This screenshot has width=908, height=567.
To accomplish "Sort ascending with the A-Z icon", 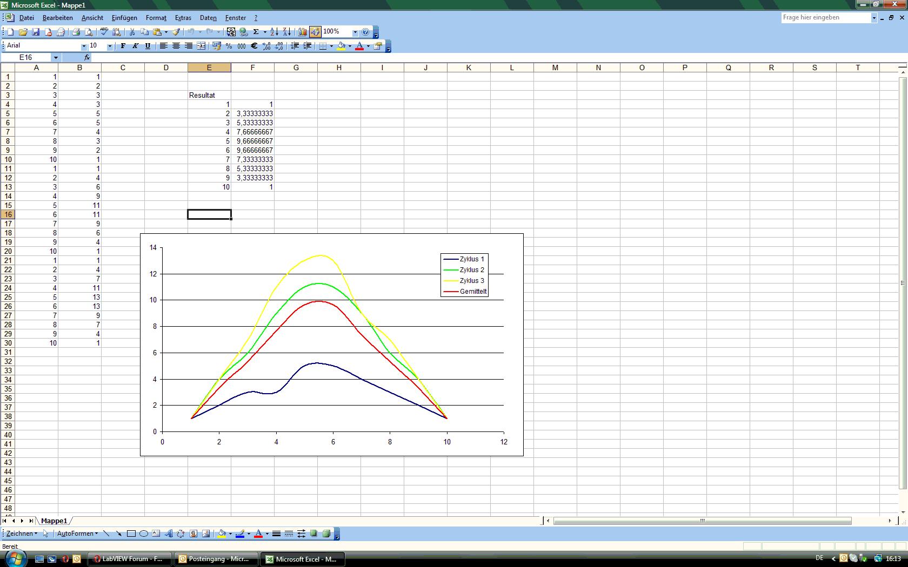I will click(274, 32).
